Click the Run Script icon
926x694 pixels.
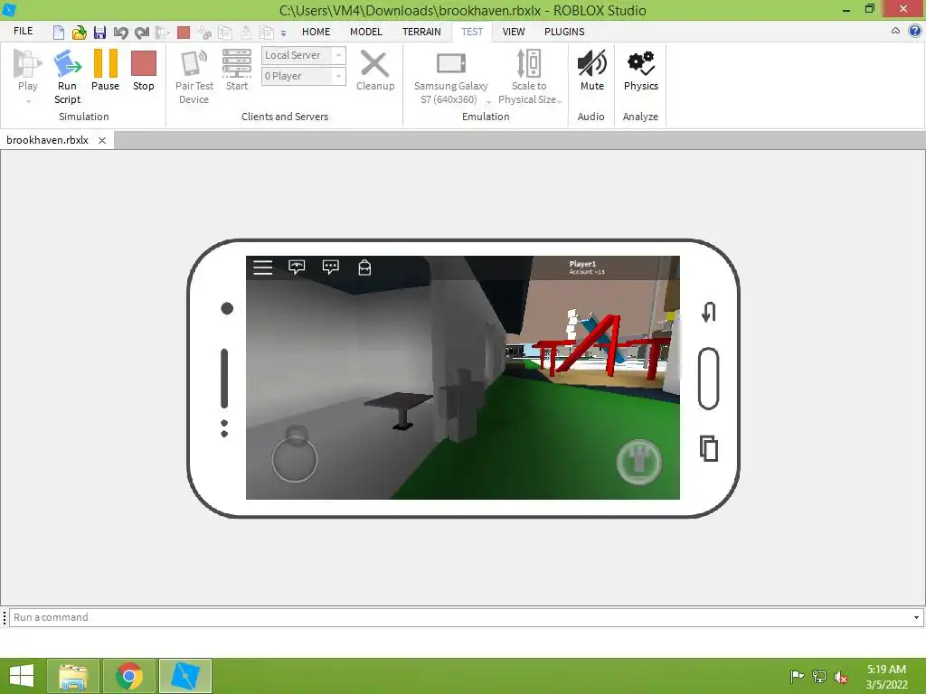[x=67, y=64]
